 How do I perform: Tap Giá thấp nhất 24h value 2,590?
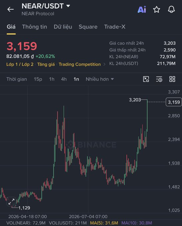click(170, 50)
